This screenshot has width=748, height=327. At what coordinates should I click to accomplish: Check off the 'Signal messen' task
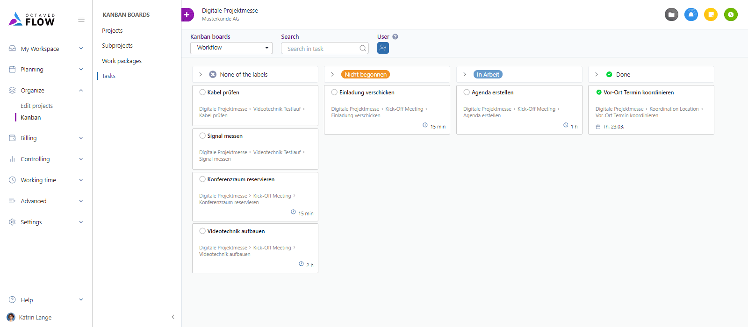click(x=202, y=136)
